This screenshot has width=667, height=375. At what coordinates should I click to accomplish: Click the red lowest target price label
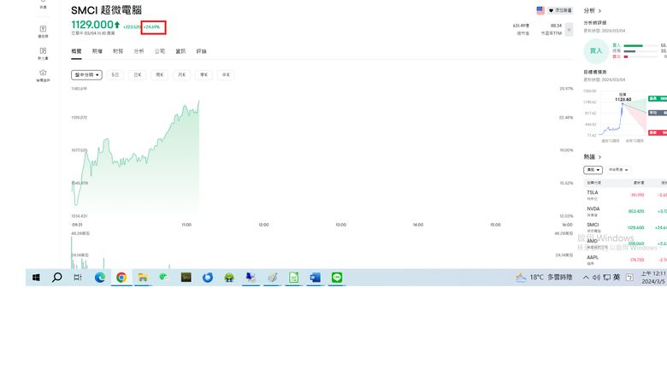pyautogui.click(x=658, y=133)
